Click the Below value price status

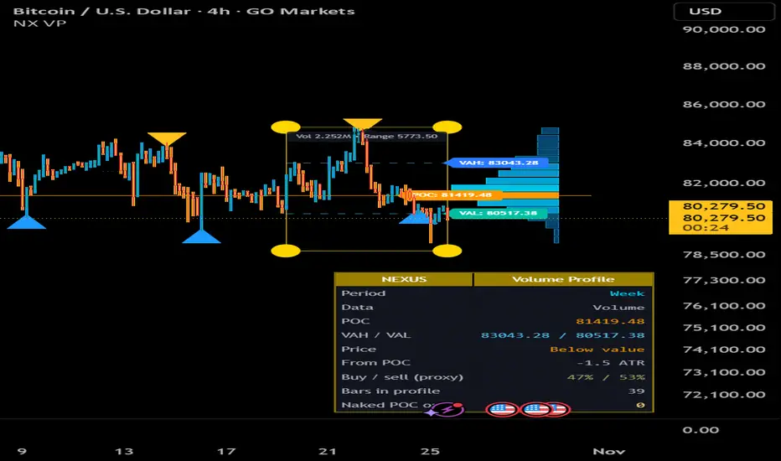[x=597, y=350]
